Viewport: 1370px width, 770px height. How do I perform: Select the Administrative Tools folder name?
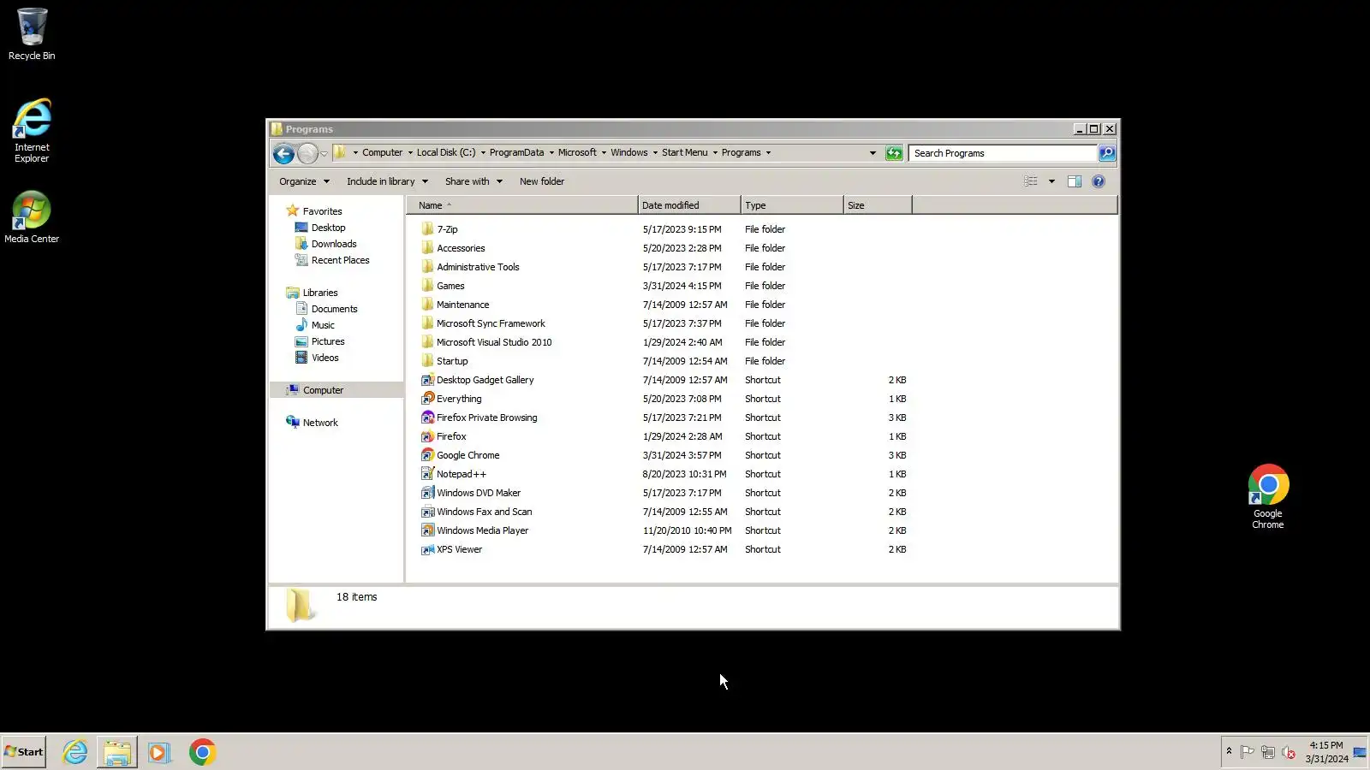coord(478,267)
